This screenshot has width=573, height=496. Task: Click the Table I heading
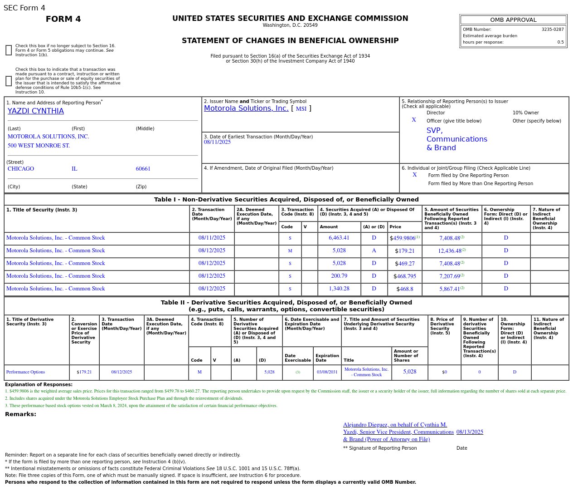click(x=286, y=200)
